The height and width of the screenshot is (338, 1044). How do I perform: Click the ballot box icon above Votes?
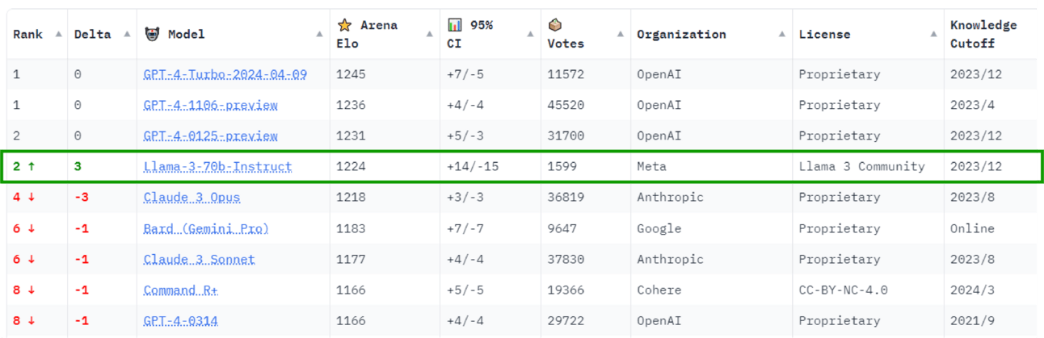(x=554, y=25)
